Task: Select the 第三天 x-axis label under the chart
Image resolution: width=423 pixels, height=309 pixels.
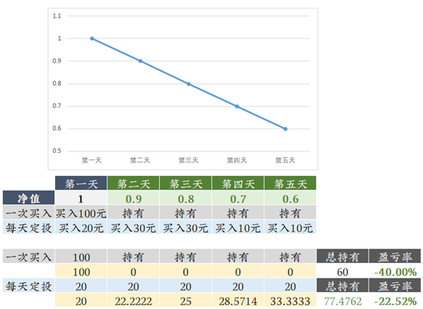Action: pyautogui.click(x=188, y=161)
